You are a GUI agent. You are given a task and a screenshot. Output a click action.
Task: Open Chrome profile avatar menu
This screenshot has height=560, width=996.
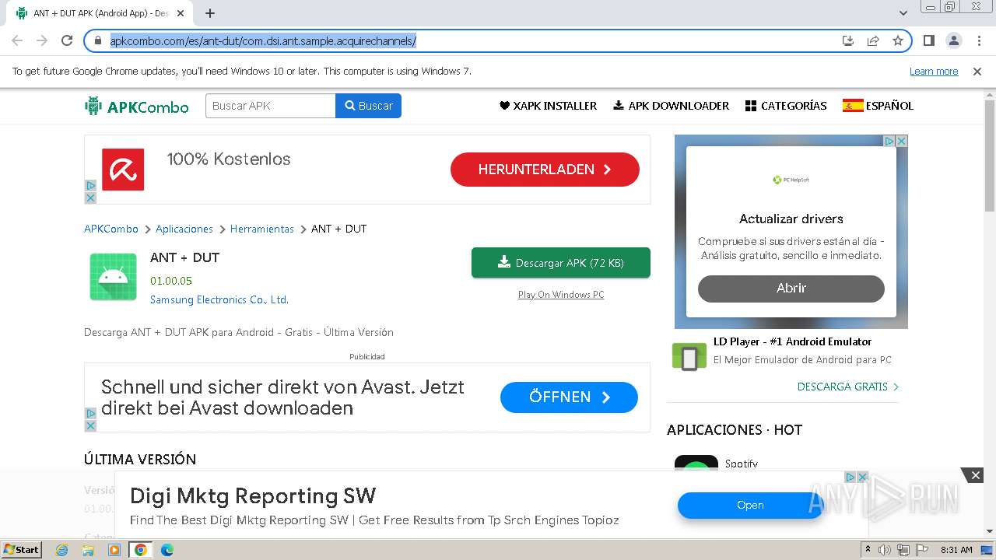(953, 40)
